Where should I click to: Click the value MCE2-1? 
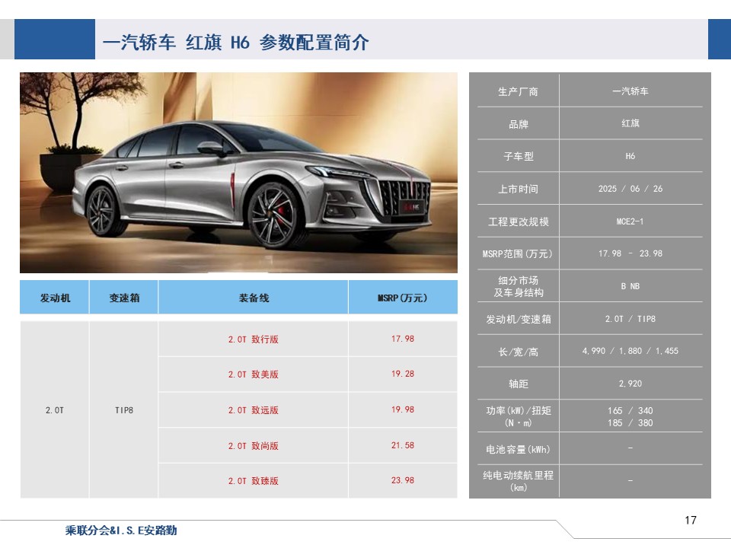point(630,221)
